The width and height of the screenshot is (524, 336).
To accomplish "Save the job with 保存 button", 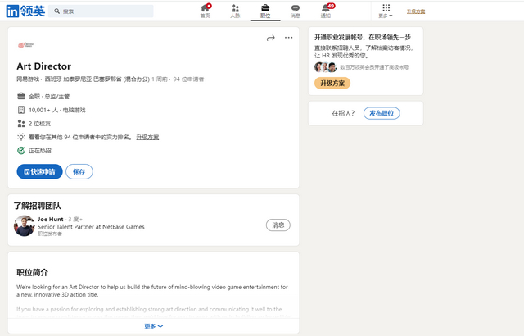I will click(x=79, y=171).
